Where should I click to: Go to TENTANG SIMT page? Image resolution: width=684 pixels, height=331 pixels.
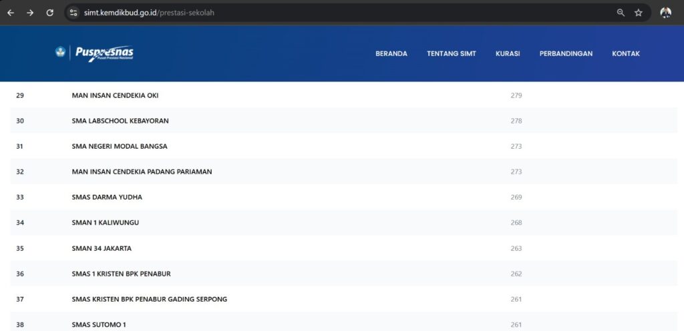tap(451, 54)
